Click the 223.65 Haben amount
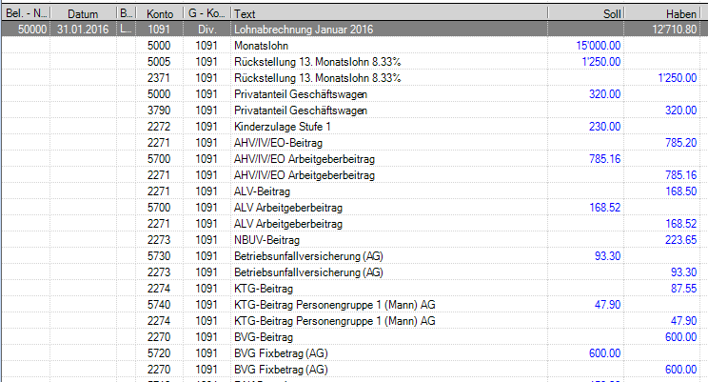This screenshot has height=382, width=708. (x=681, y=239)
